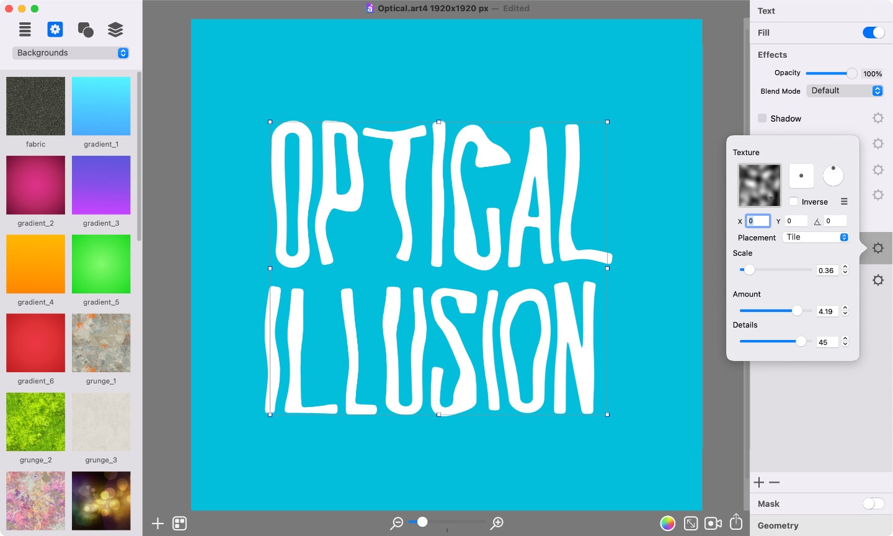Click the resize canvas icon
This screenshot has width=893, height=536.
point(691,524)
